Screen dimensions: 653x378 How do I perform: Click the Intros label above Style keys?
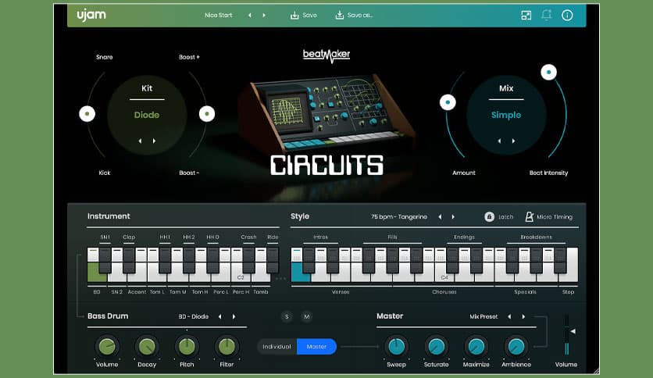click(x=321, y=237)
